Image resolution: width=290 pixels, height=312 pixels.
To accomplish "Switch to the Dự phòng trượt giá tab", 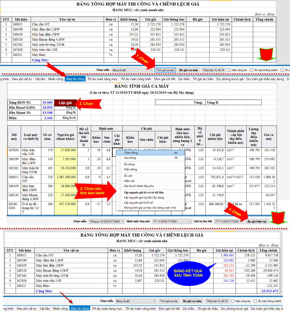I will pyautogui.click(x=230, y=79).
